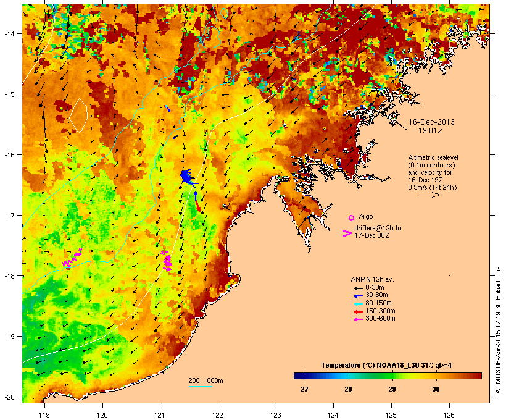Click the '150-300m' depth label
The image size is (506, 420).
[x=380, y=311]
